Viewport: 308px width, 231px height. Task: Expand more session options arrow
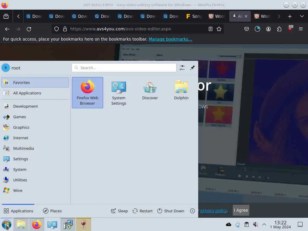pyautogui.click(x=192, y=211)
